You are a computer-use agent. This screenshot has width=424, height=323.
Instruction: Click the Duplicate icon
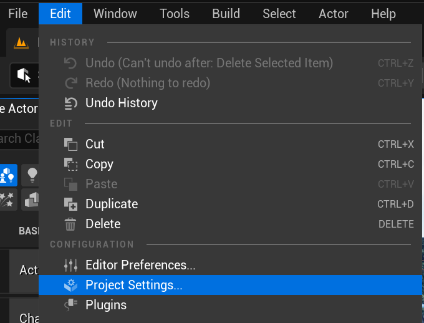[71, 204]
